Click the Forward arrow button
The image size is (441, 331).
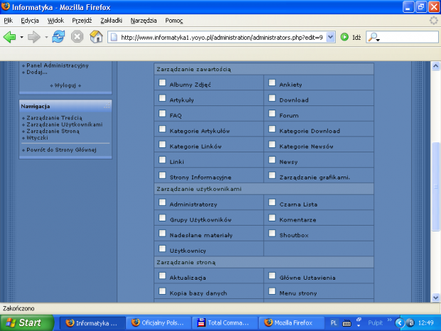click(34, 37)
